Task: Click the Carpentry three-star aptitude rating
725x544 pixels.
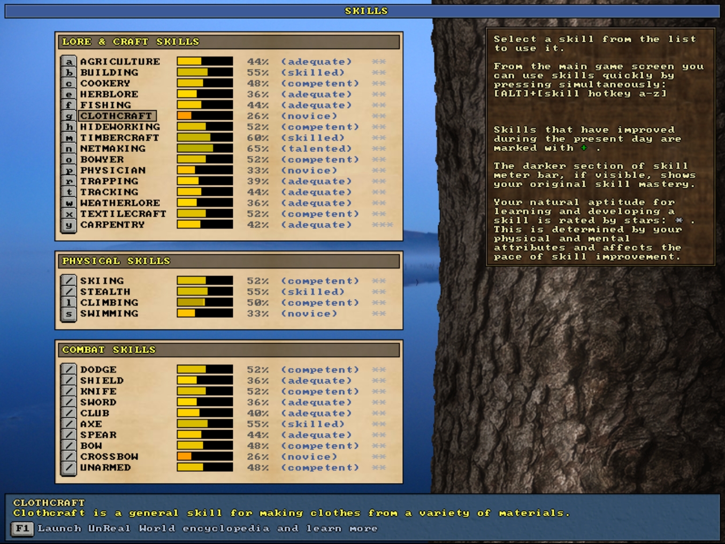Action: pyautogui.click(x=382, y=225)
